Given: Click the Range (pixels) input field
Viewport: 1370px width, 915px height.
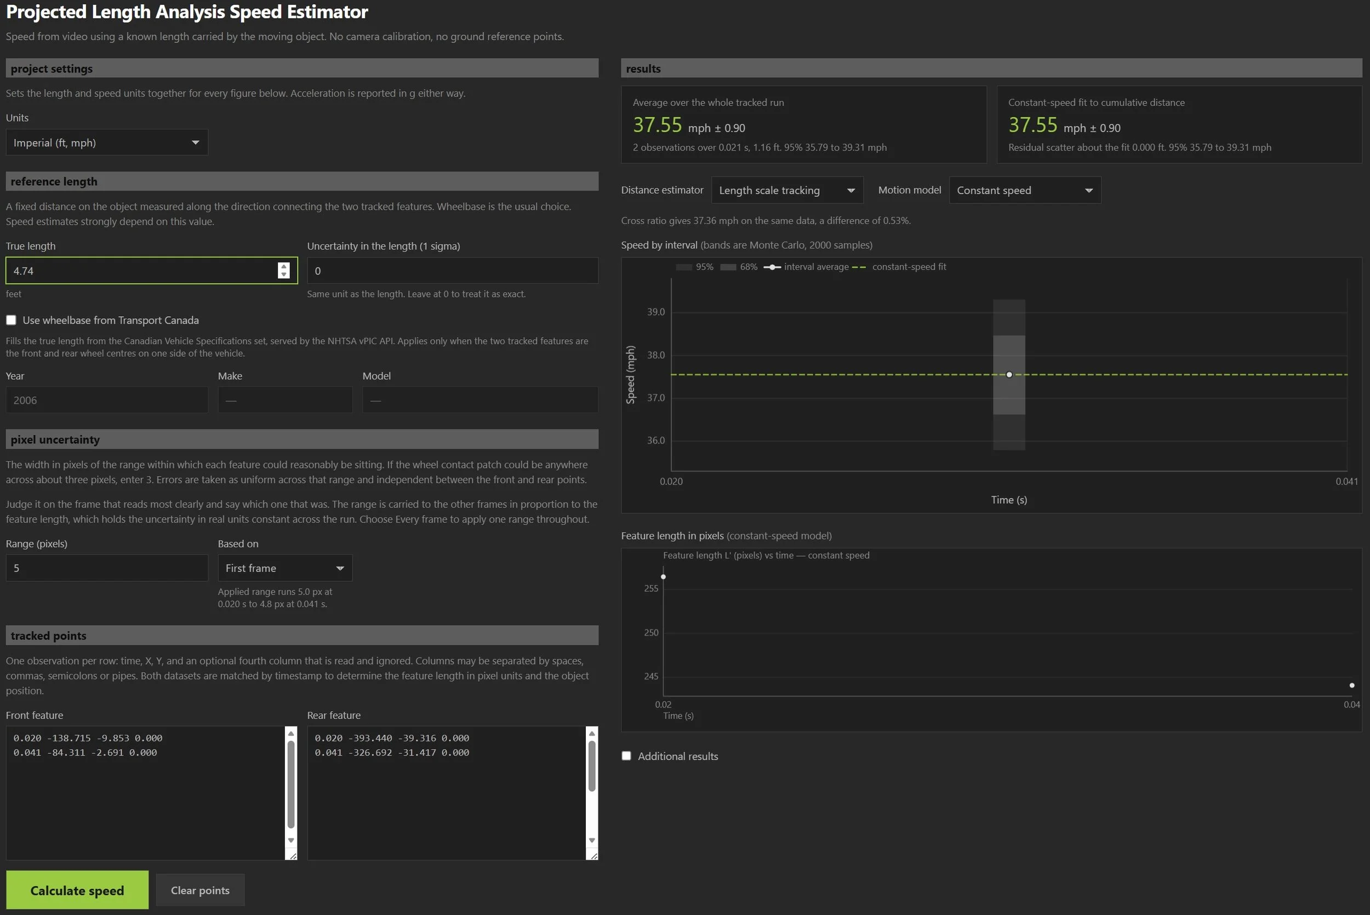Looking at the screenshot, I should pos(107,568).
